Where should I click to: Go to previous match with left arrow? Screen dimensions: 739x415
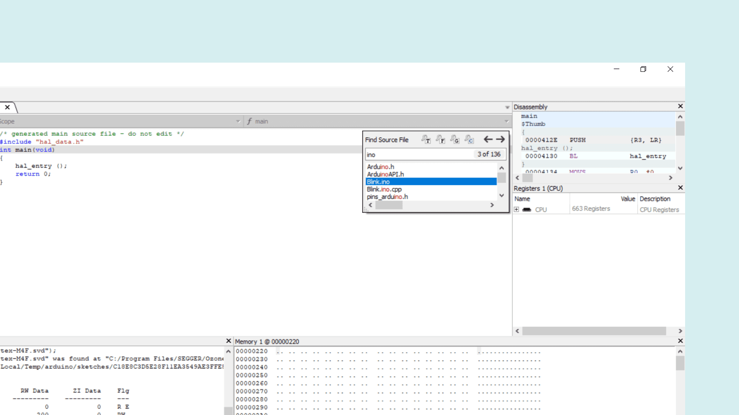tap(488, 139)
